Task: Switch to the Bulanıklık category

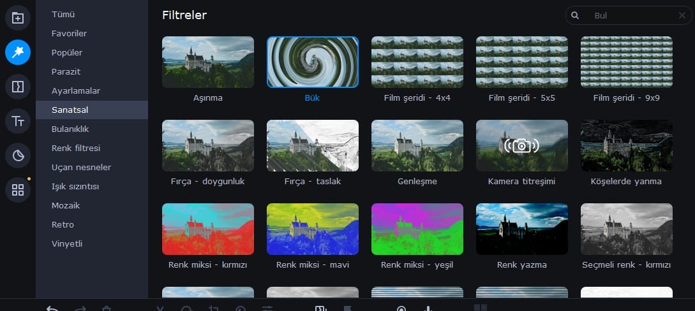Action: point(70,129)
